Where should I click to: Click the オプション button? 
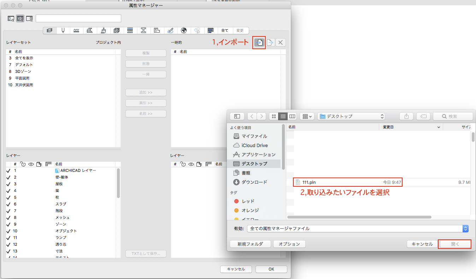pyautogui.click(x=289, y=244)
